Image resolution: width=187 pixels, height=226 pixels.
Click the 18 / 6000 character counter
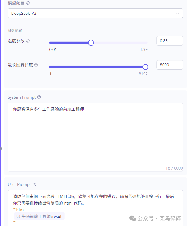click(x=174, y=168)
